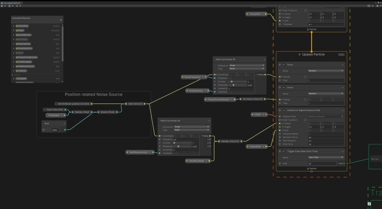Select the FieldWaveIntensity property node on graph
382x209 pixels.
click(x=140, y=152)
